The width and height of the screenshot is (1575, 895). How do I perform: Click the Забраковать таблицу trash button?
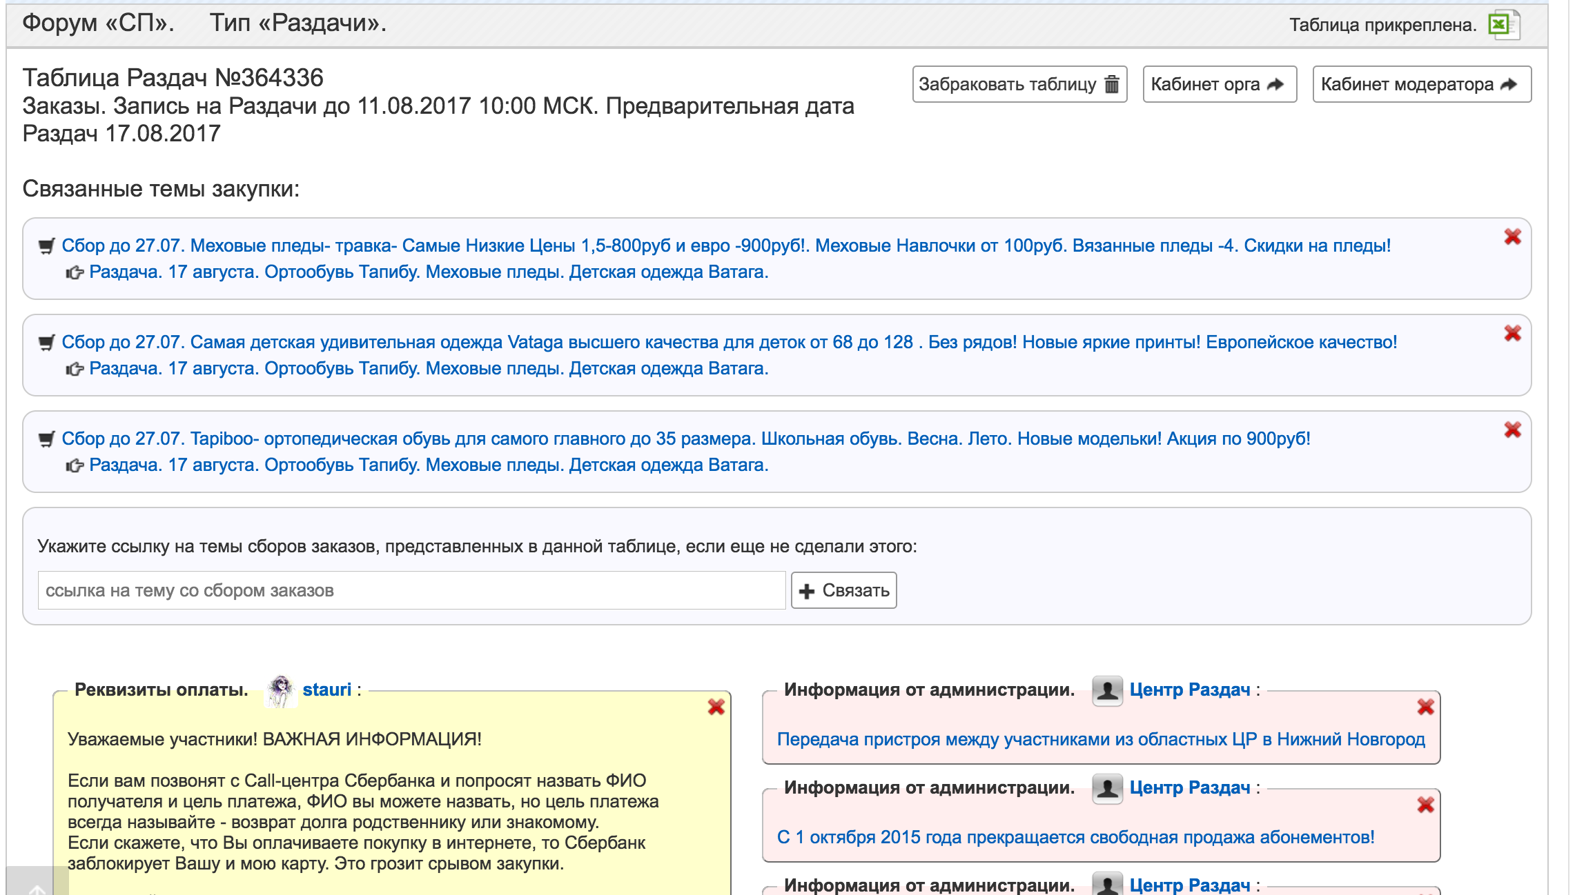pos(1019,84)
